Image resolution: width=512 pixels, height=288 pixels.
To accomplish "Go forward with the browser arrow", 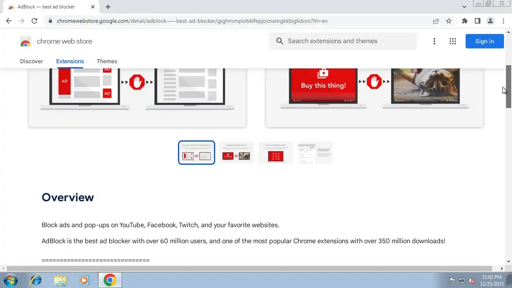I will pyautogui.click(x=22, y=21).
